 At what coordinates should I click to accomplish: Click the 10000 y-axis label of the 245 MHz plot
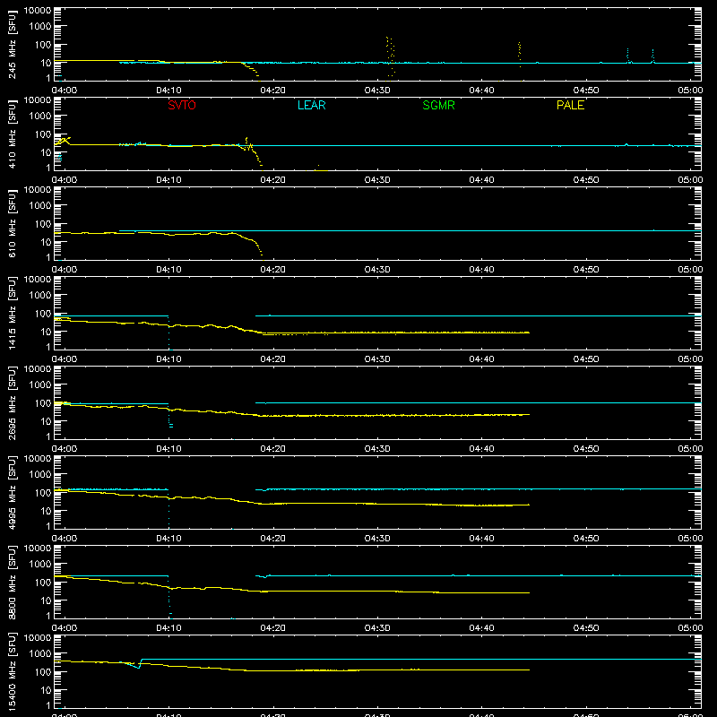tap(38, 11)
